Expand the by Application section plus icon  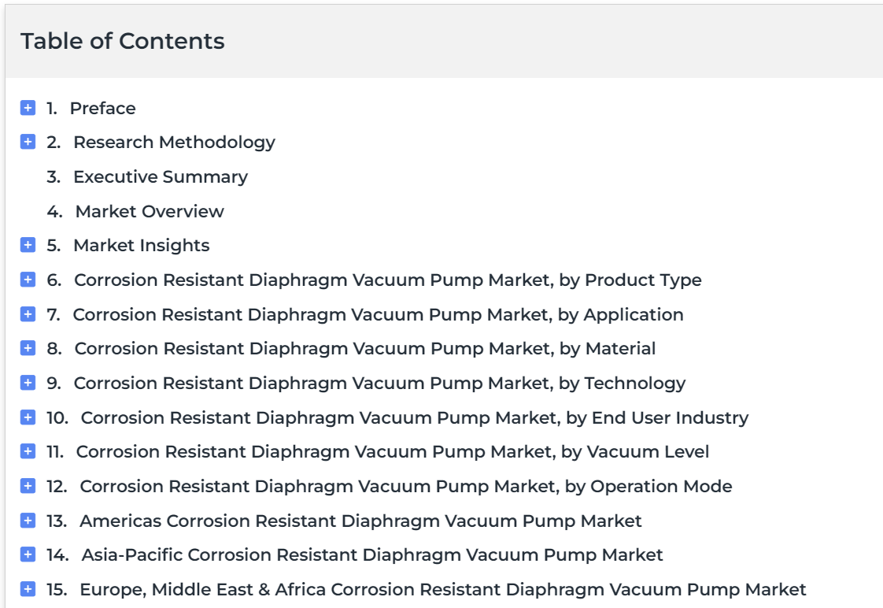pos(28,314)
